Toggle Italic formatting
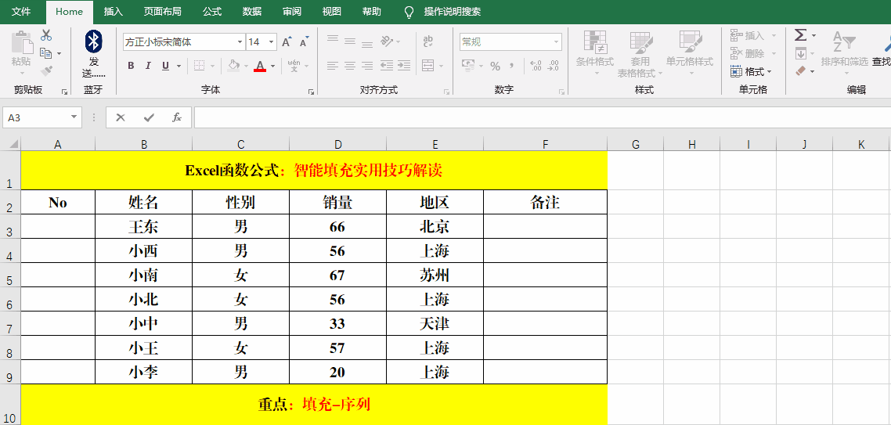Image resolution: width=891 pixels, height=425 pixels. tap(148, 66)
